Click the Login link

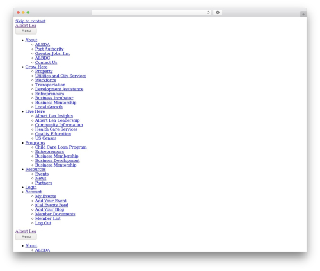click(x=31, y=187)
